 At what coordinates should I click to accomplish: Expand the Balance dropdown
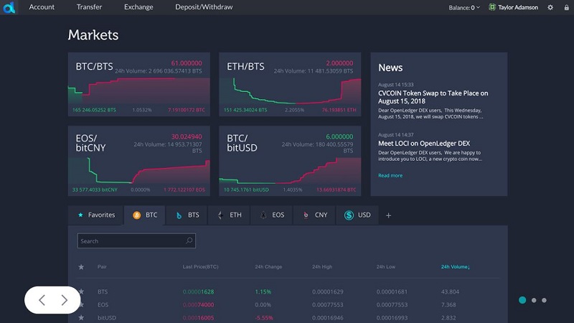464,7
